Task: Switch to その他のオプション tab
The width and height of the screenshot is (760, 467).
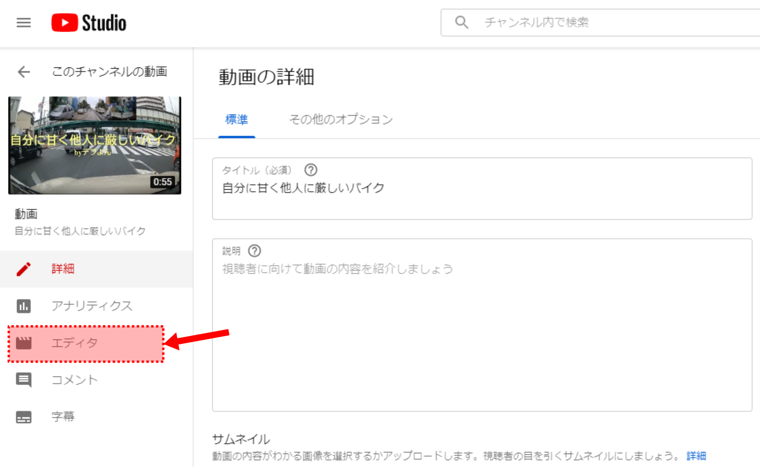Action: point(341,119)
